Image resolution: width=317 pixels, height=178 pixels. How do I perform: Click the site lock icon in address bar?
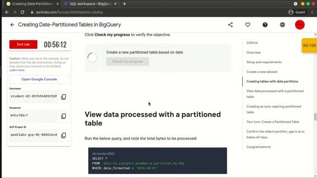[x=32, y=12]
